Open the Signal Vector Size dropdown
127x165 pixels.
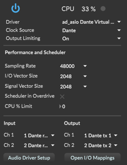tap(73, 87)
